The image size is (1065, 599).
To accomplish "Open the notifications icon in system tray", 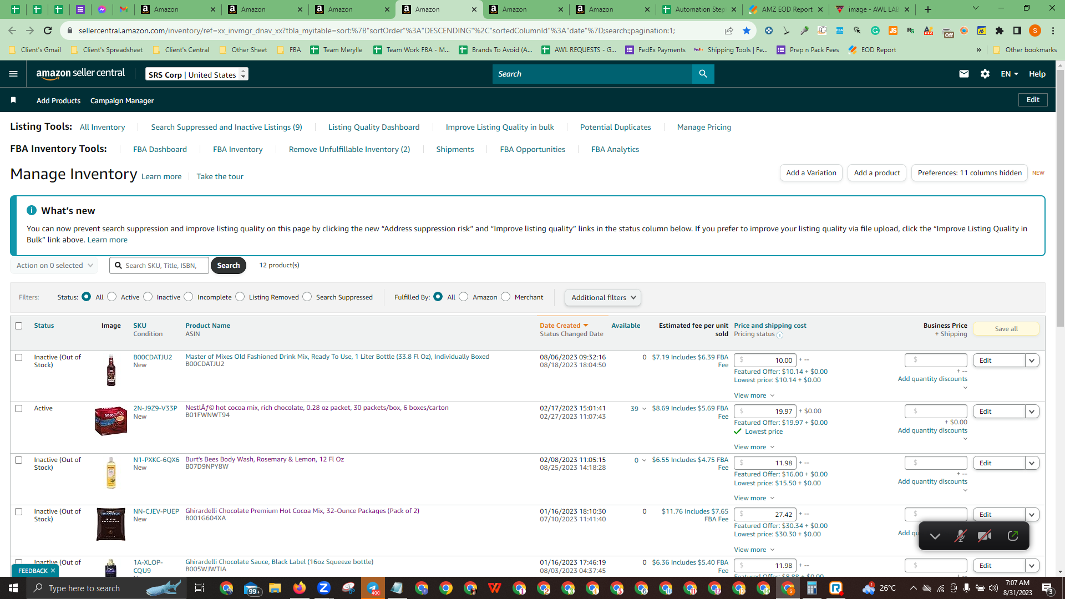I will click(1048, 588).
